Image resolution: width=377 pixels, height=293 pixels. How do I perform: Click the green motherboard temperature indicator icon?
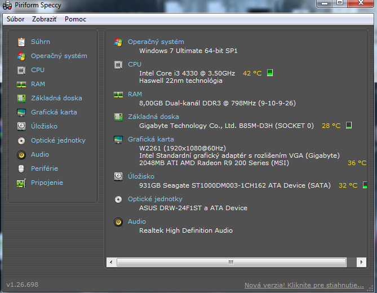349,125
